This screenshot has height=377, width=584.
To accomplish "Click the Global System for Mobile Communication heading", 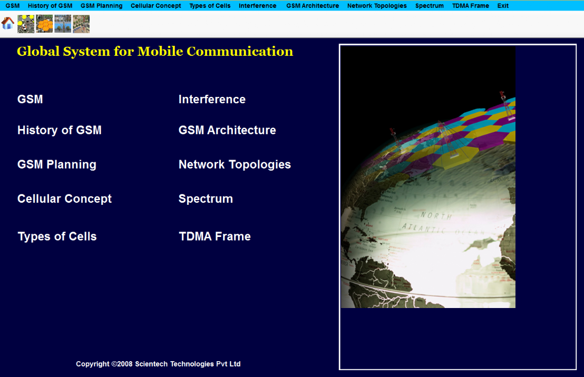I will tap(155, 52).
